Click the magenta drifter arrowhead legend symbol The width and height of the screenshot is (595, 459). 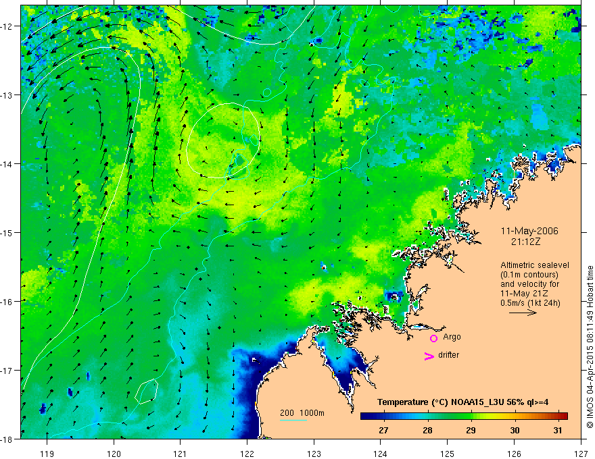(429, 356)
